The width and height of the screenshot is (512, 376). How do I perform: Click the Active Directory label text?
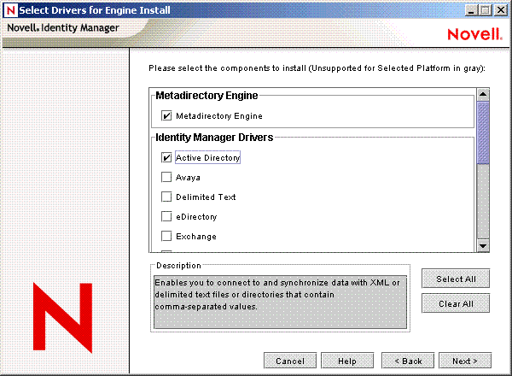[x=207, y=157]
